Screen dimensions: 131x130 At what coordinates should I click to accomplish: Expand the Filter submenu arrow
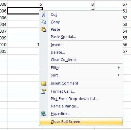[119, 68]
